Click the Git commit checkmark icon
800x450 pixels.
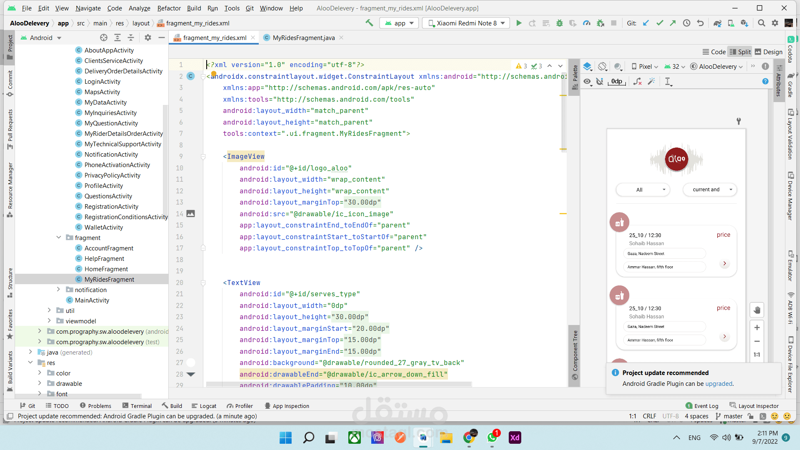click(660, 23)
